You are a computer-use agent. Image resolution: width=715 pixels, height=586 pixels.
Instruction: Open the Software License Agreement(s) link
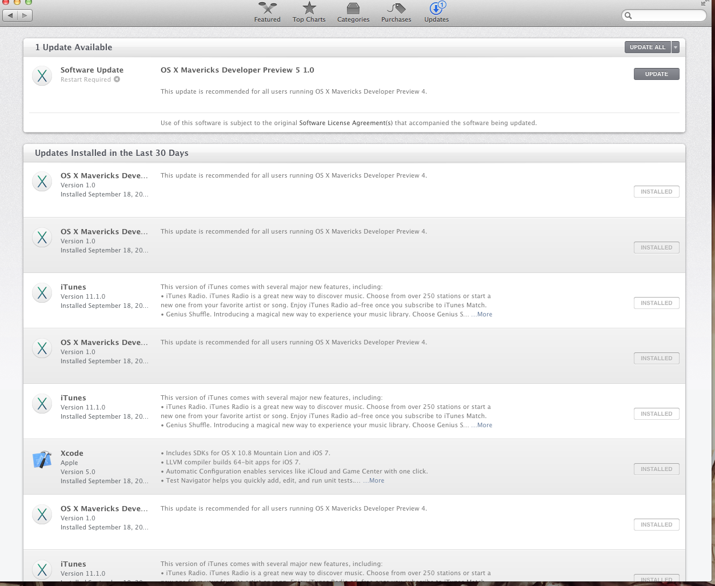(x=346, y=123)
